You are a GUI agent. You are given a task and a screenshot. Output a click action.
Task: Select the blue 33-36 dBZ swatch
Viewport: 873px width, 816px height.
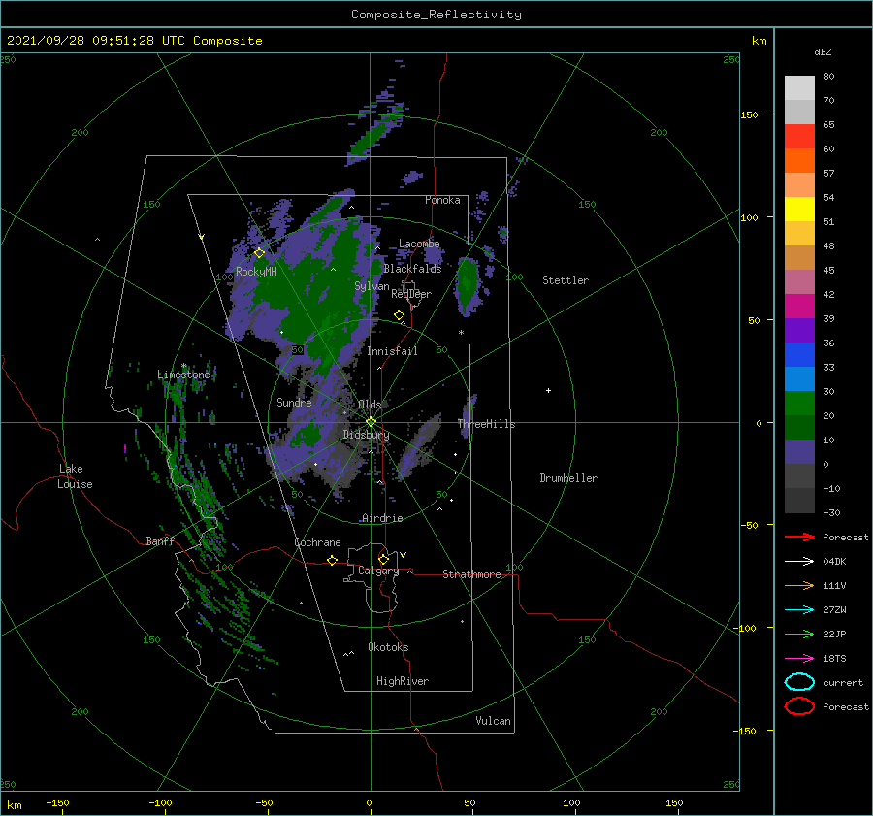pos(799,355)
